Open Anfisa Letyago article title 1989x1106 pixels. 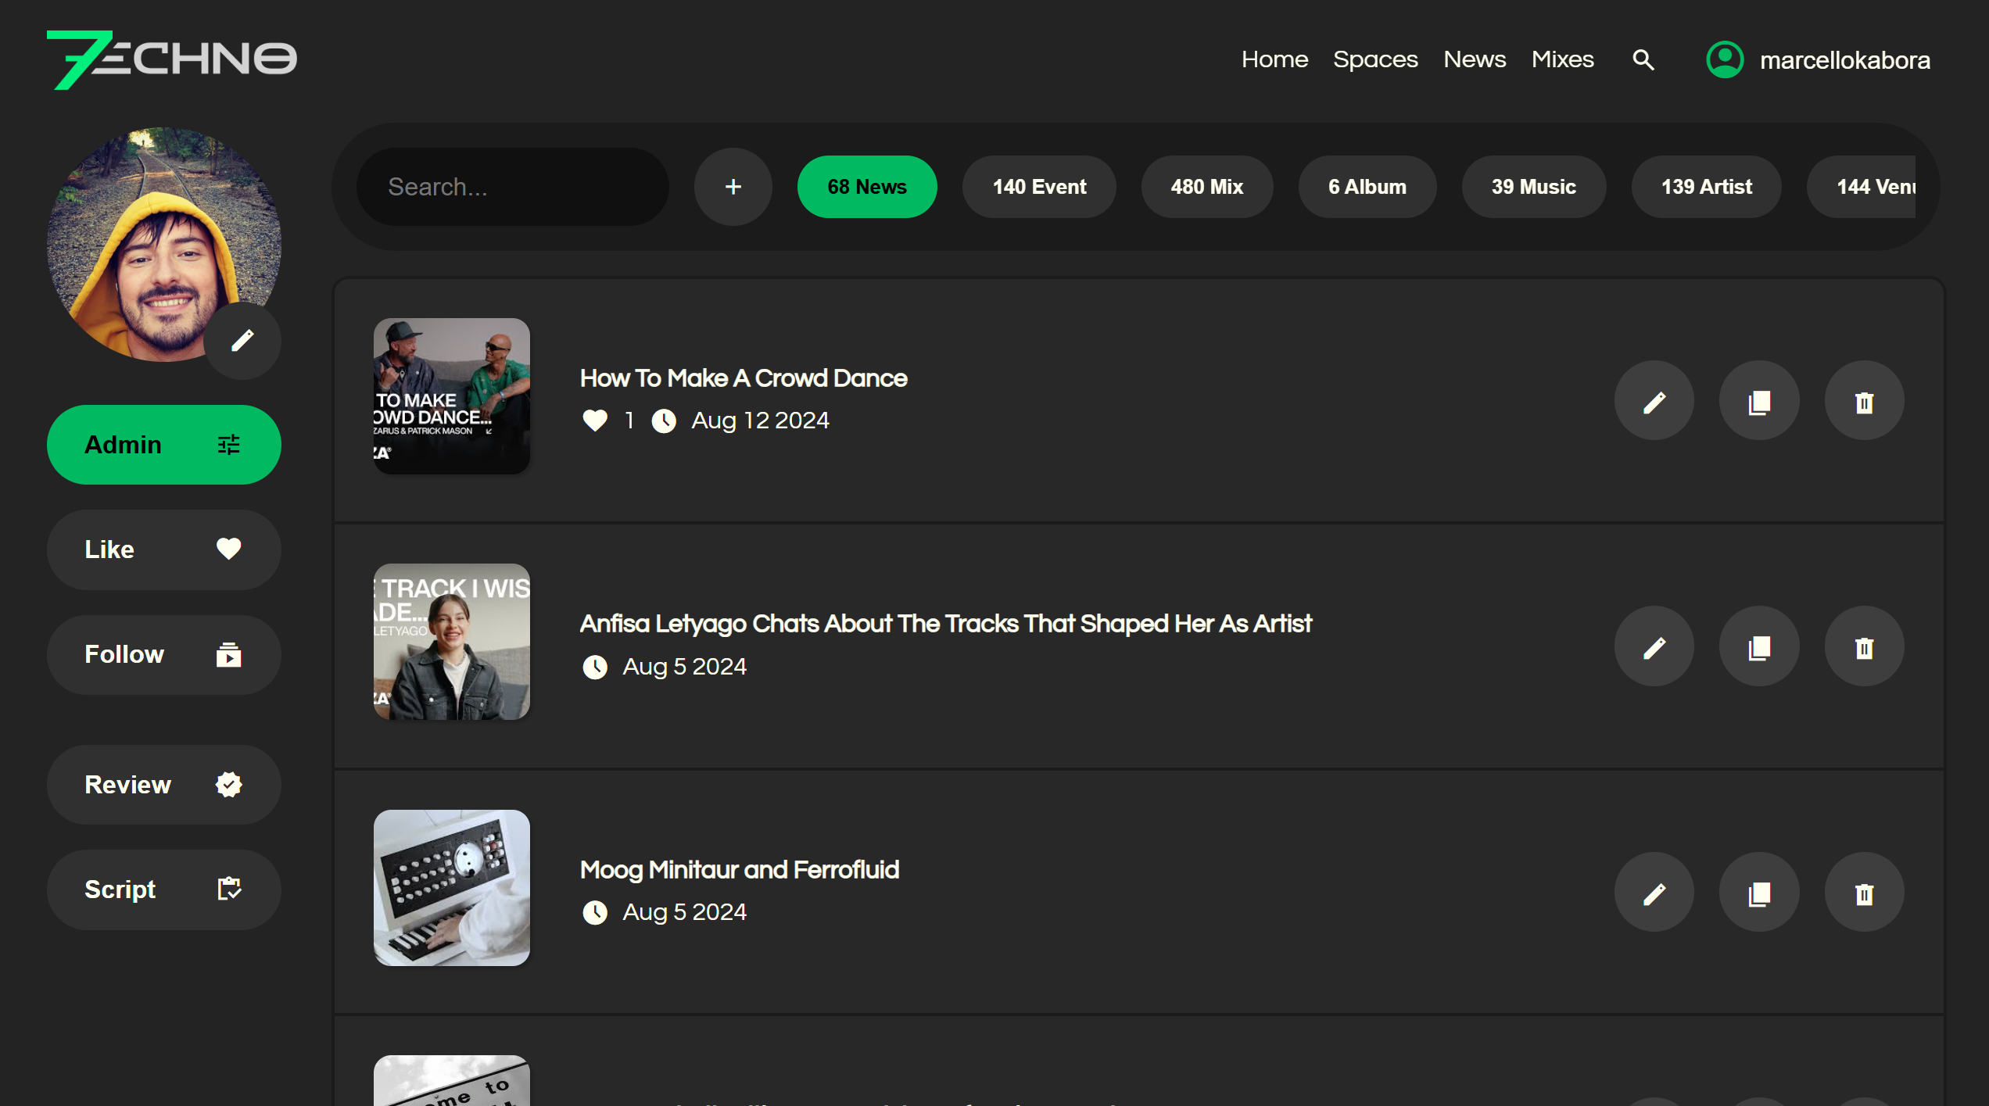pos(946,624)
